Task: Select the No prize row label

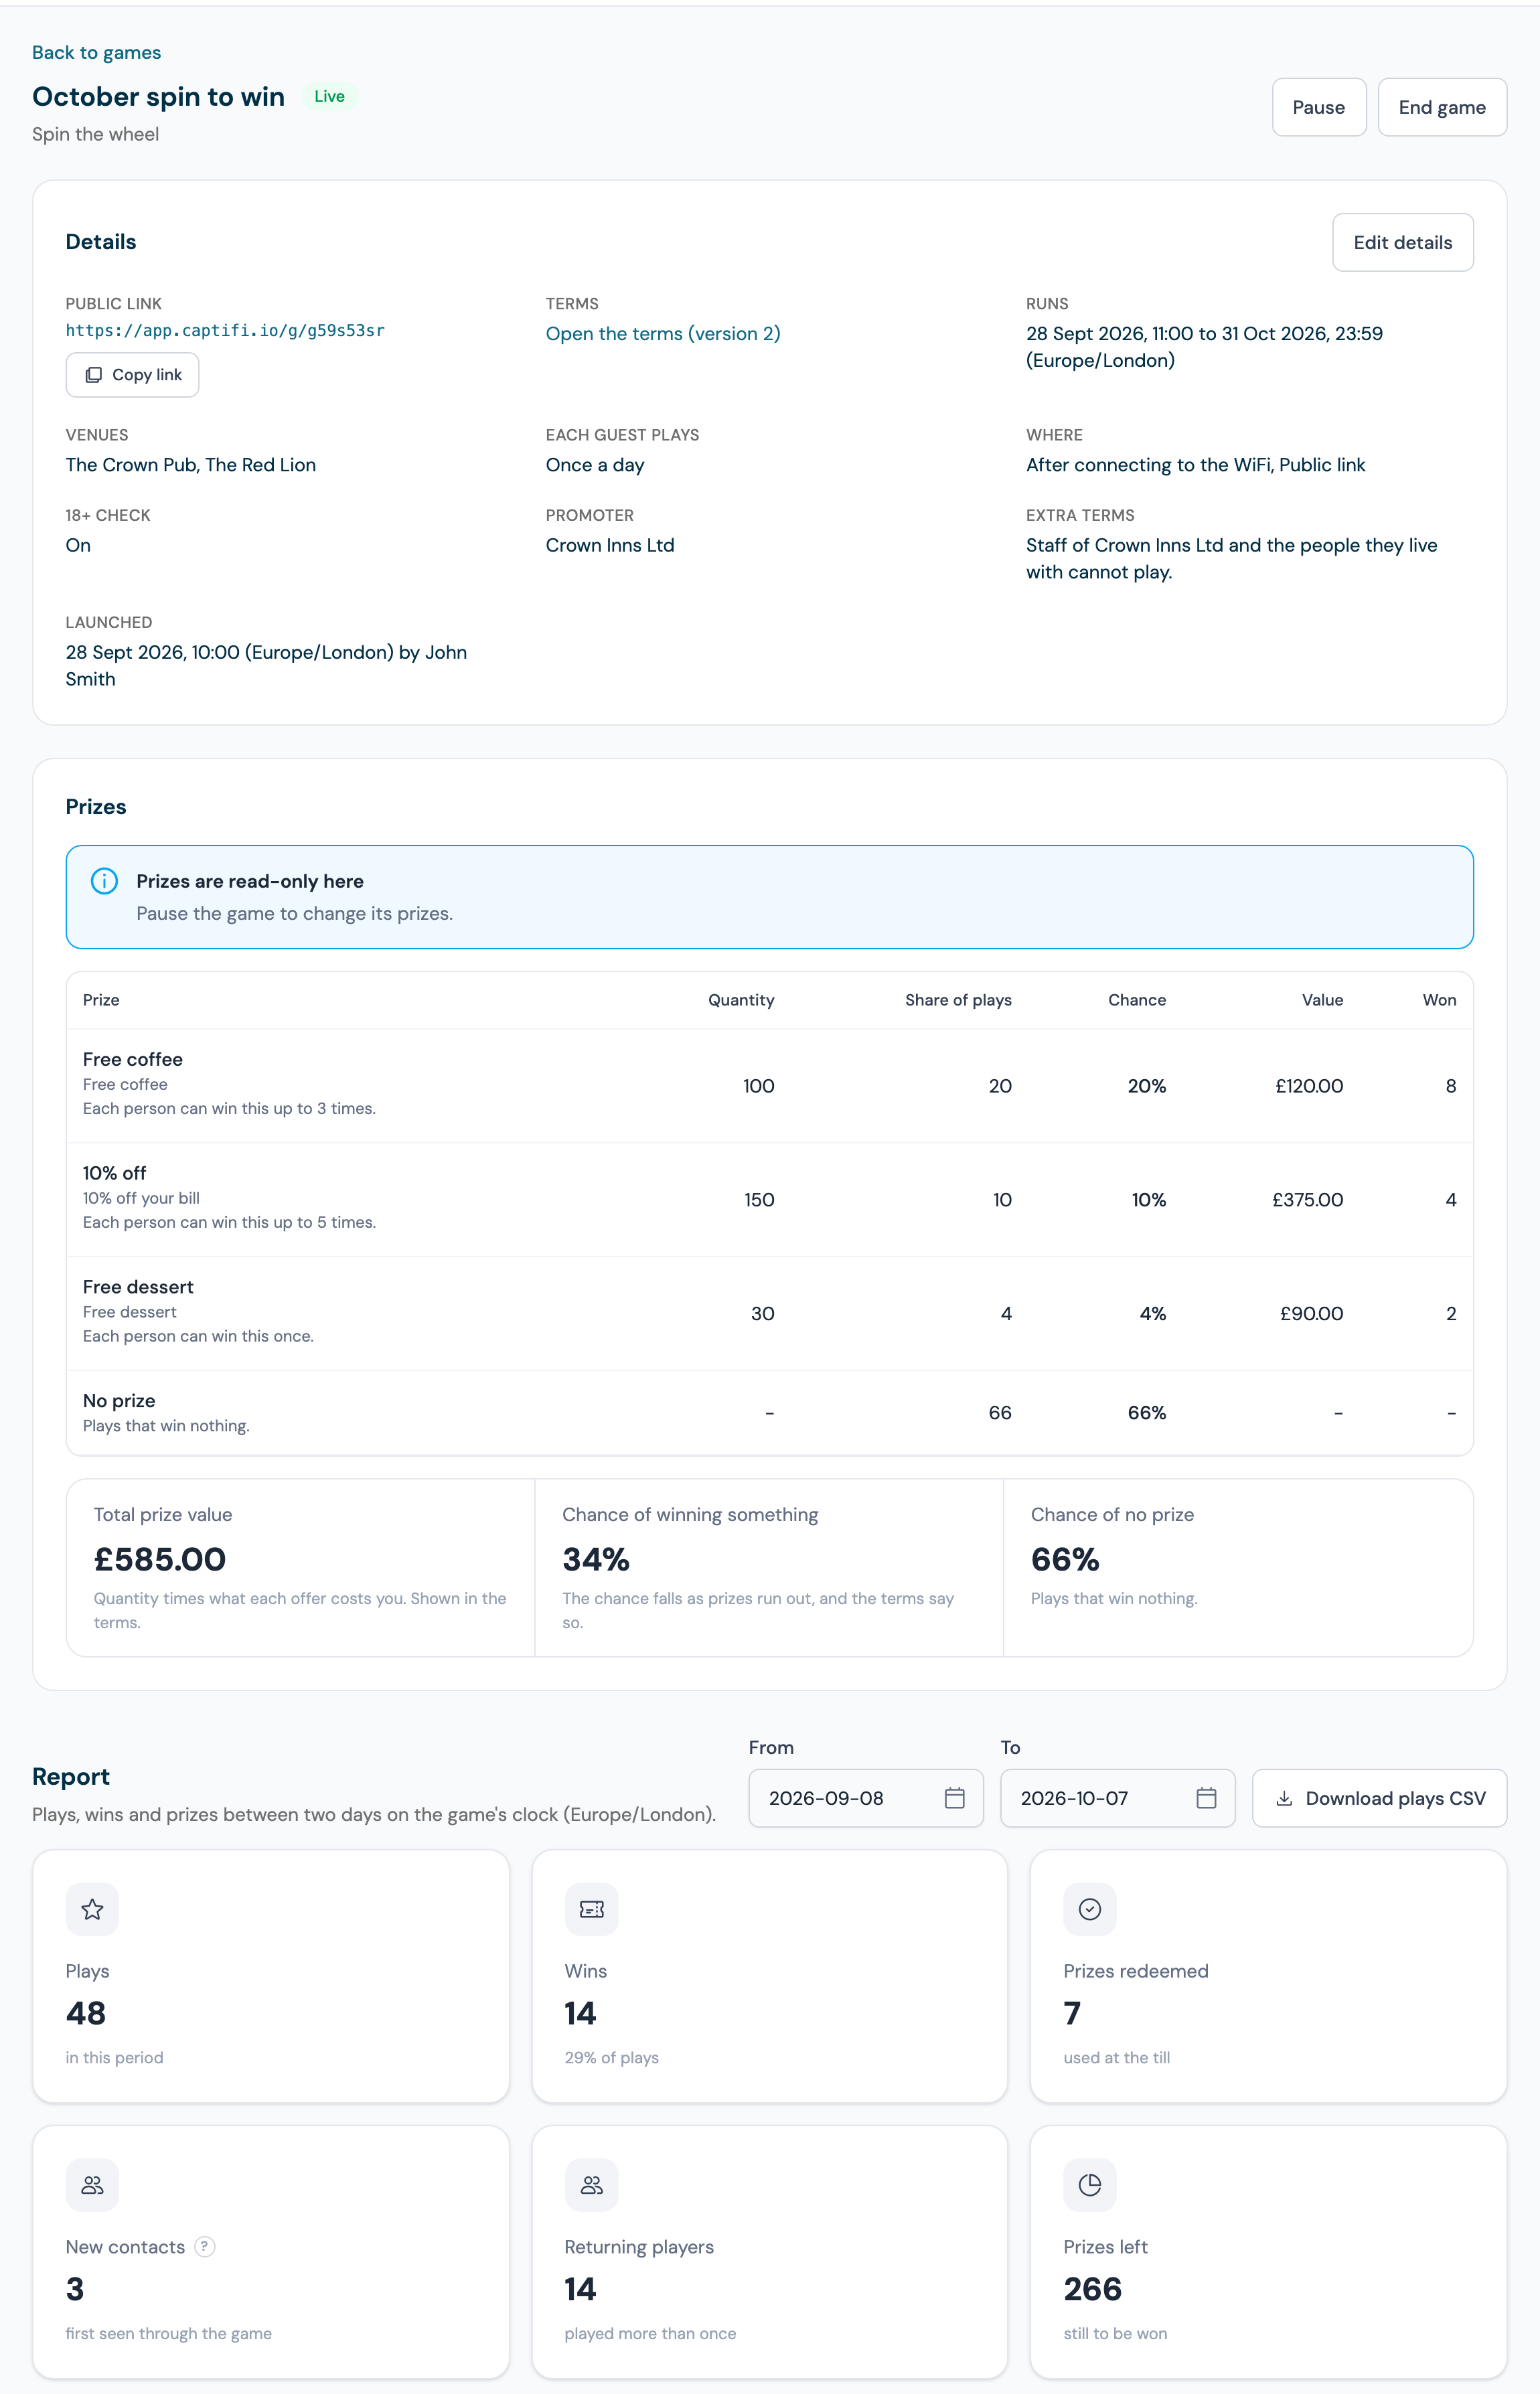Action: point(119,1401)
